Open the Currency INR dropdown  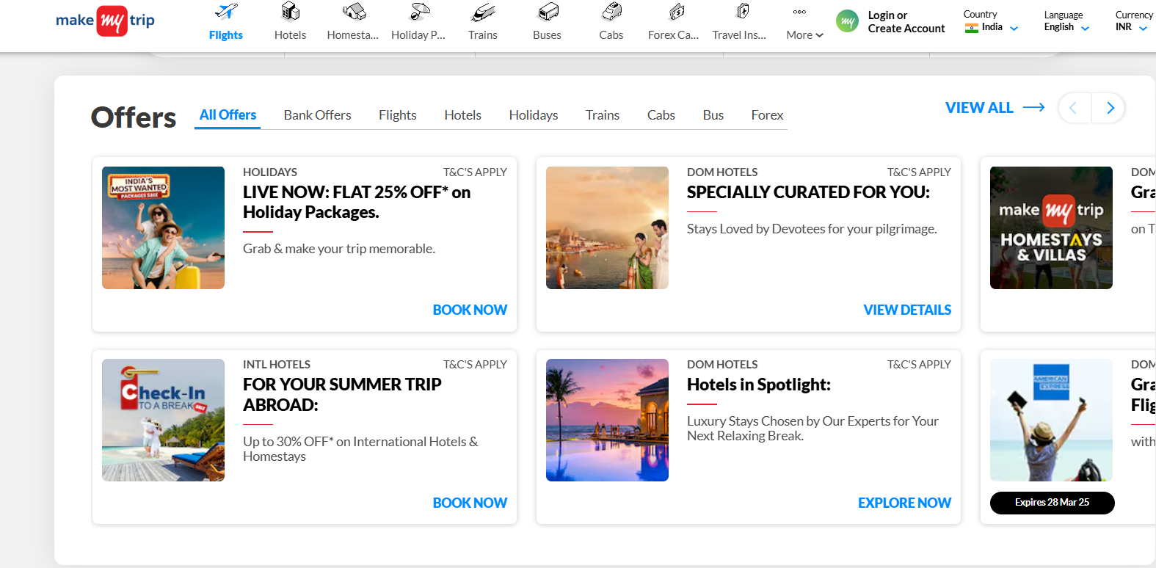coord(1133,21)
